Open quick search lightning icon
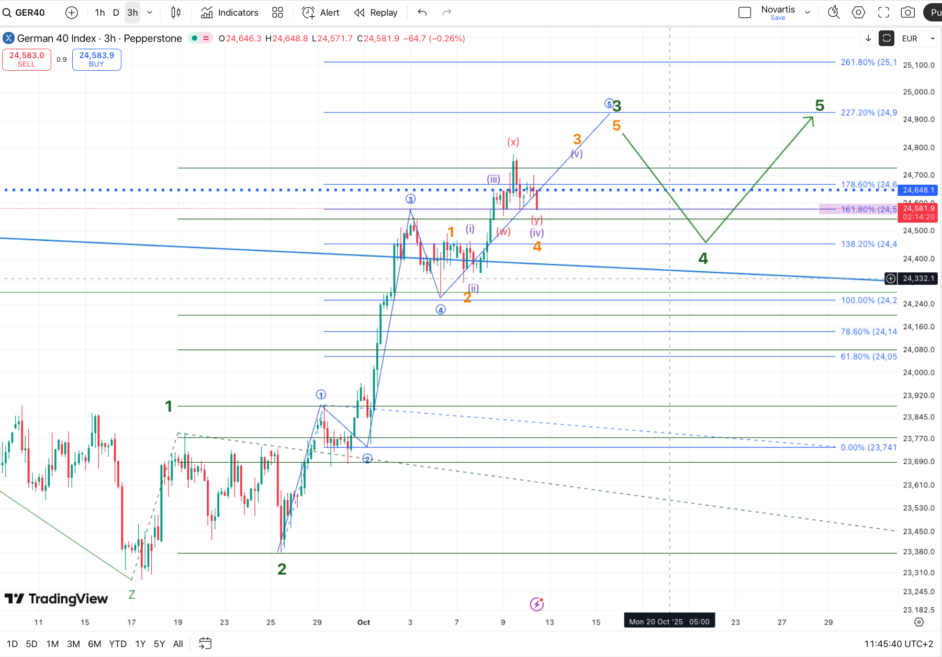 [x=834, y=13]
